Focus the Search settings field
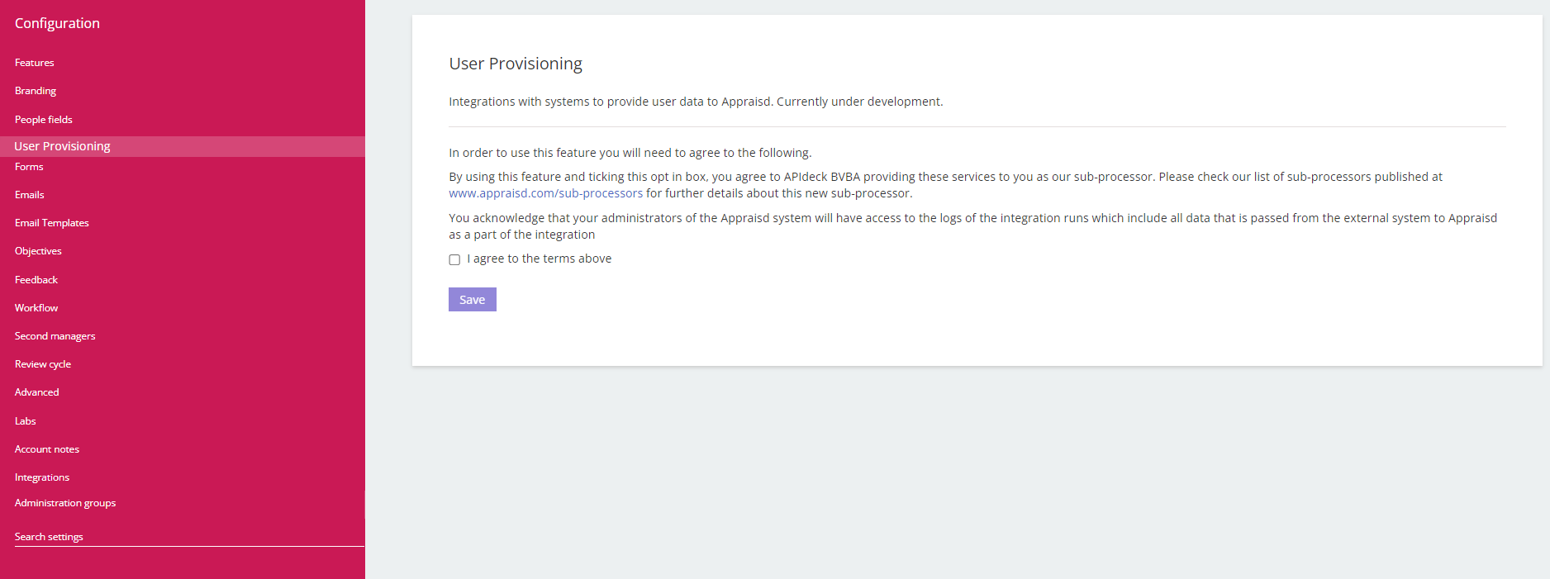 pos(189,537)
